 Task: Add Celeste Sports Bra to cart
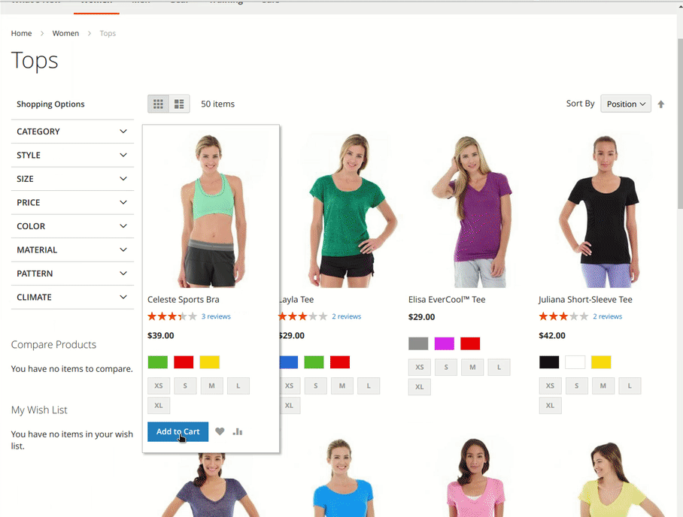point(178,431)
